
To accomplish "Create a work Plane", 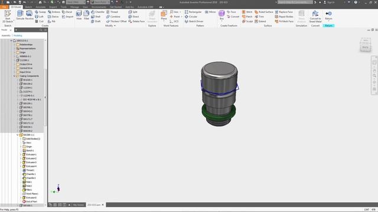I will [164, 14].
